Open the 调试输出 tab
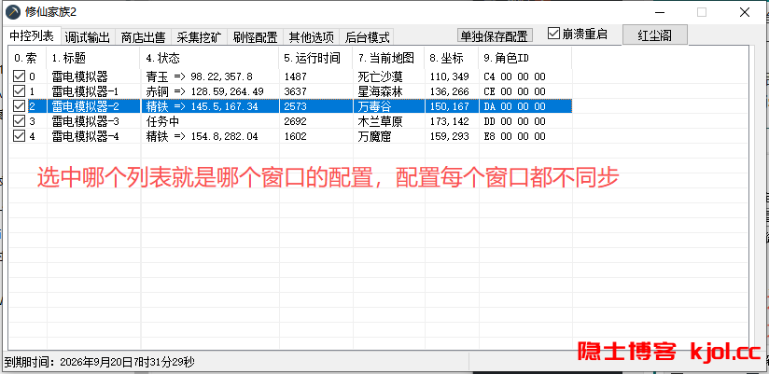This screenshot has height=374, width=769. (x=88, y=36)
